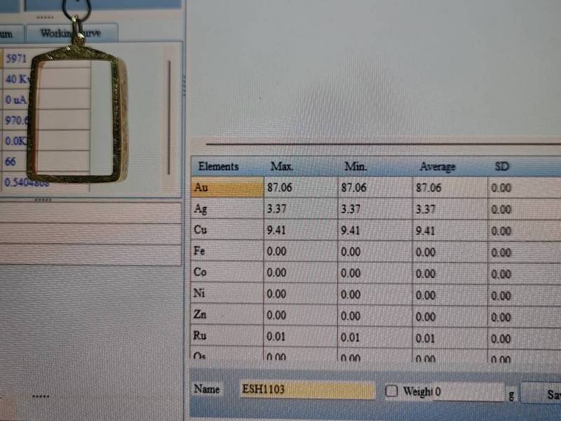Click the Name field containing ESH1103

click(306, 390)
